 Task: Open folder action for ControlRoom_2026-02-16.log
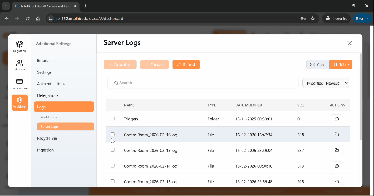tap(337, 135)
